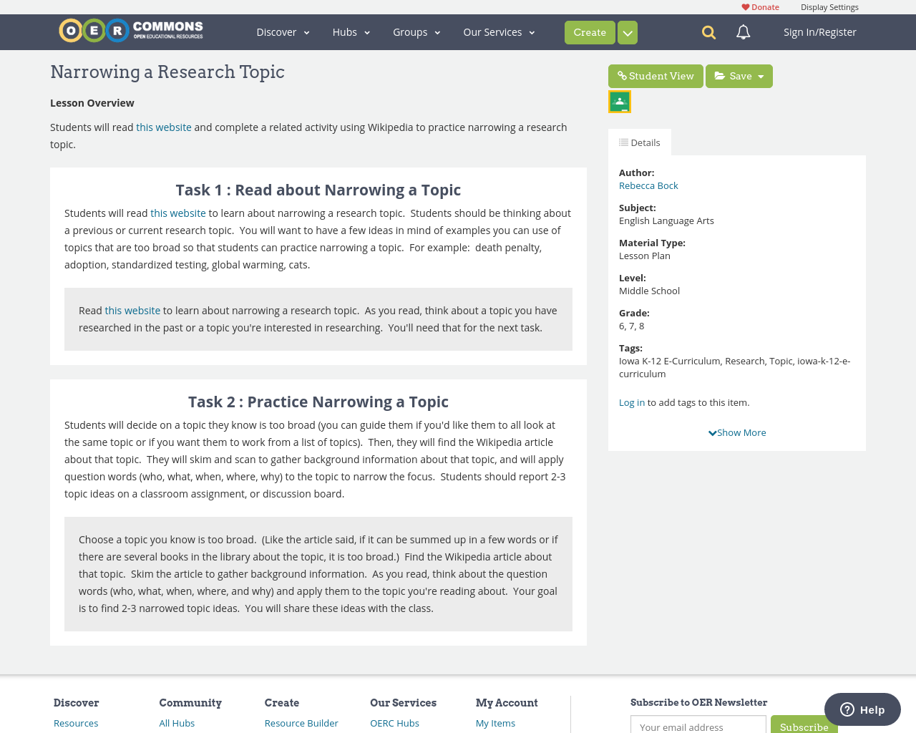Open Rebecca Bock's author profile
Image resolution: width=916 pixels, height=733 pixels.
648,185
